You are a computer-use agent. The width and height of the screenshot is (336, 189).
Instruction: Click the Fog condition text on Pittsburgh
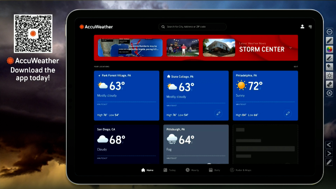[x=169, y=150]
